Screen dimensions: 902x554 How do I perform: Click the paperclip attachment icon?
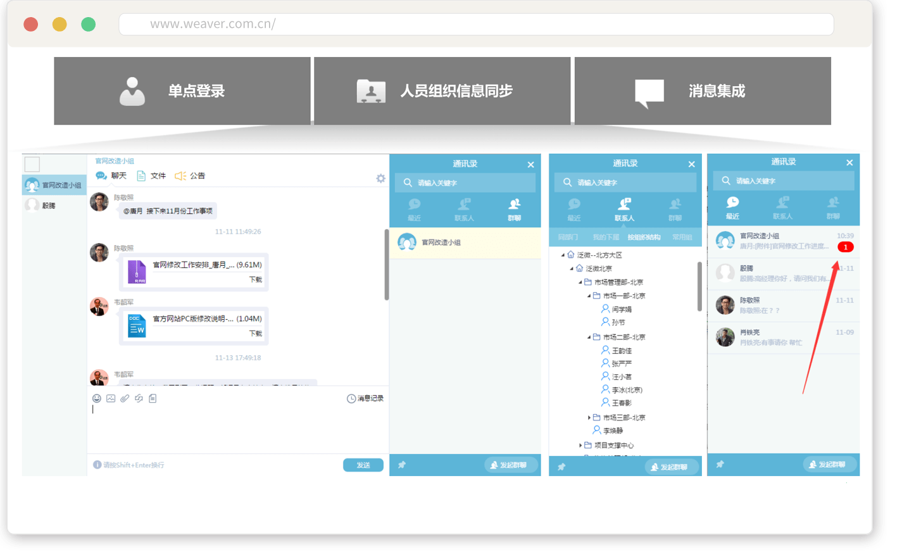click(x=125, y=398)
